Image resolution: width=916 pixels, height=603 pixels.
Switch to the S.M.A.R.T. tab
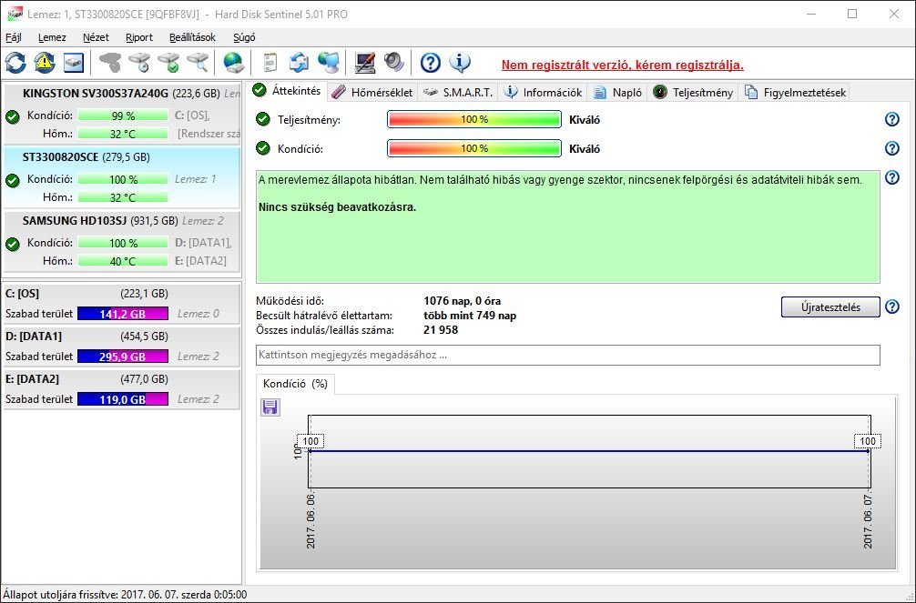[x=458, y=92]
